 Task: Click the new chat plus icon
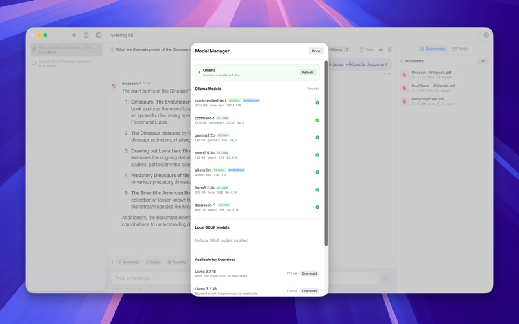[74, 35]
